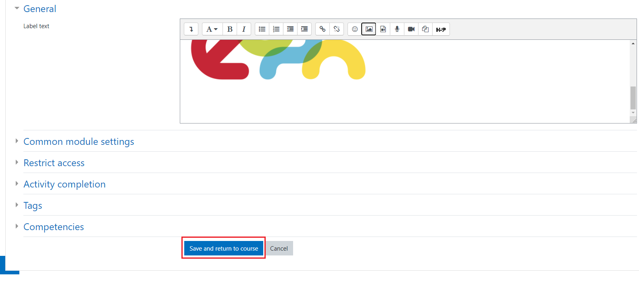The image size is (639, 282).
Task: Click the outdent icon
Action: pos(290,29)
